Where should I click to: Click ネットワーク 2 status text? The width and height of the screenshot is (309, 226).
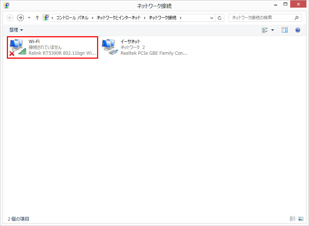pyautogui.click(x=133, y=47)
